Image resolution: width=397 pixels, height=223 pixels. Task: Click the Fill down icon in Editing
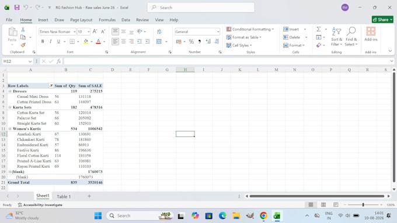pos(319,37)
